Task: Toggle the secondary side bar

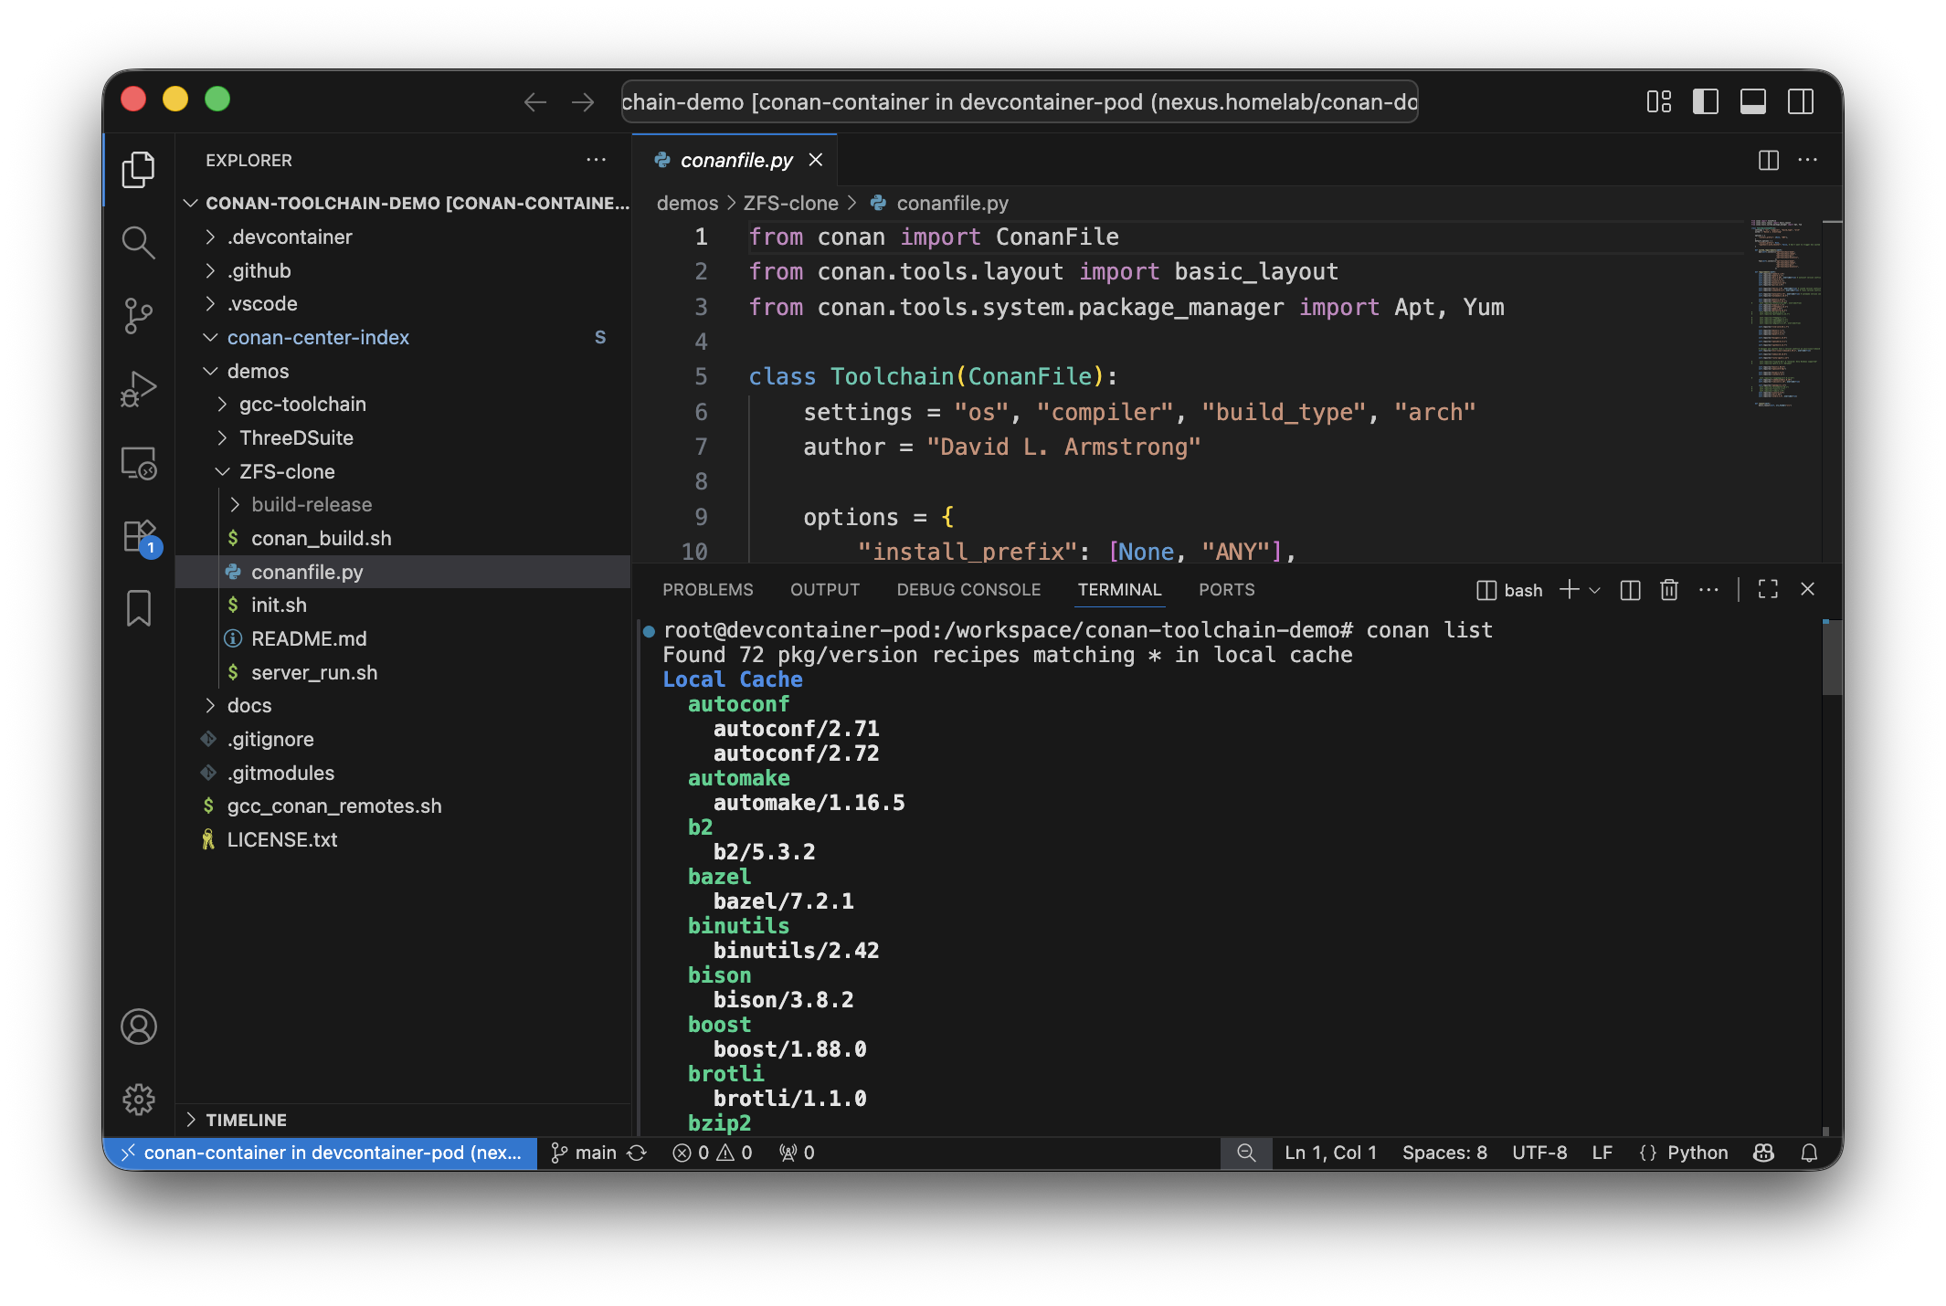Action: coord(1800,101)
